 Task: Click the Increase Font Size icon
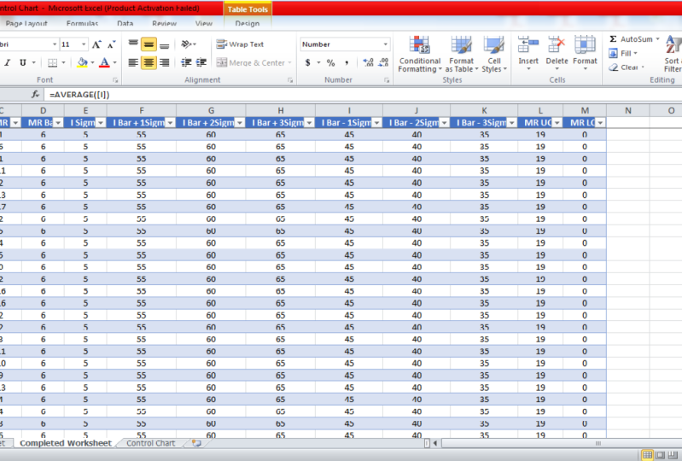96,44
